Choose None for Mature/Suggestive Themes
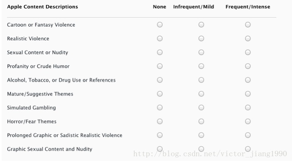 pyautogui.click(x=160, y=94)
